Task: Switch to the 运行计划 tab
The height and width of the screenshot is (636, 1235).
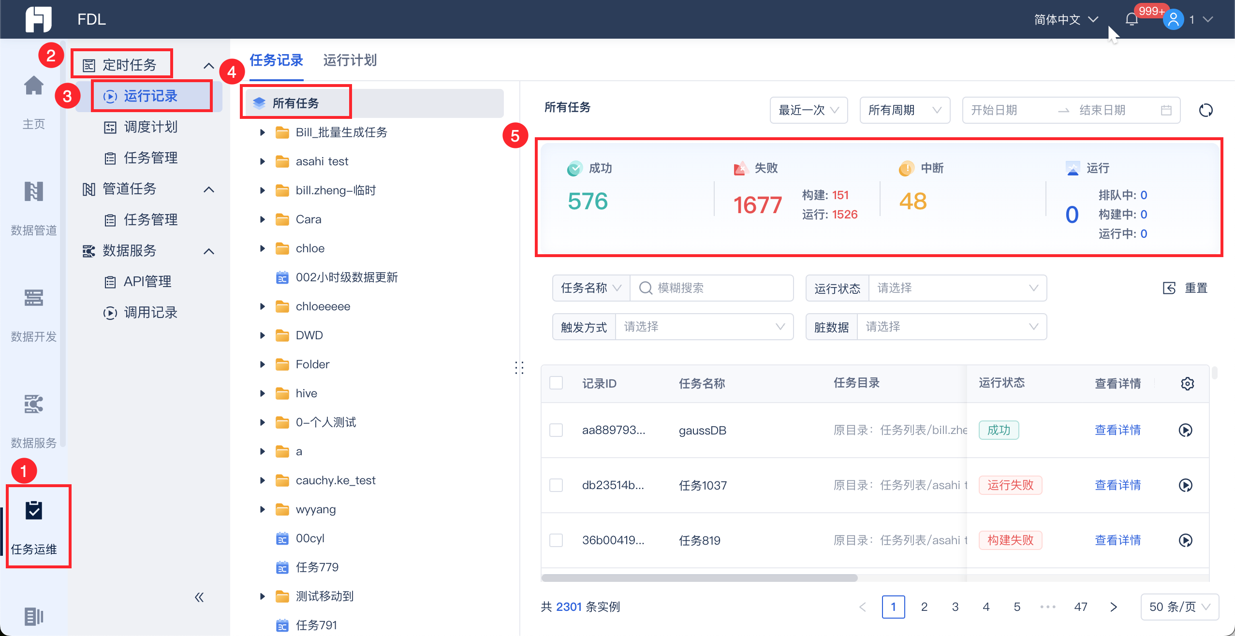Action: (x=350, y=60)
